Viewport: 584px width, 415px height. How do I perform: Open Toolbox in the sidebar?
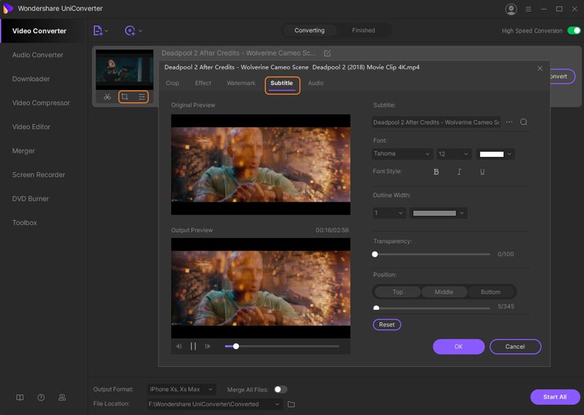pyautogui.click(x=25, y=223)
